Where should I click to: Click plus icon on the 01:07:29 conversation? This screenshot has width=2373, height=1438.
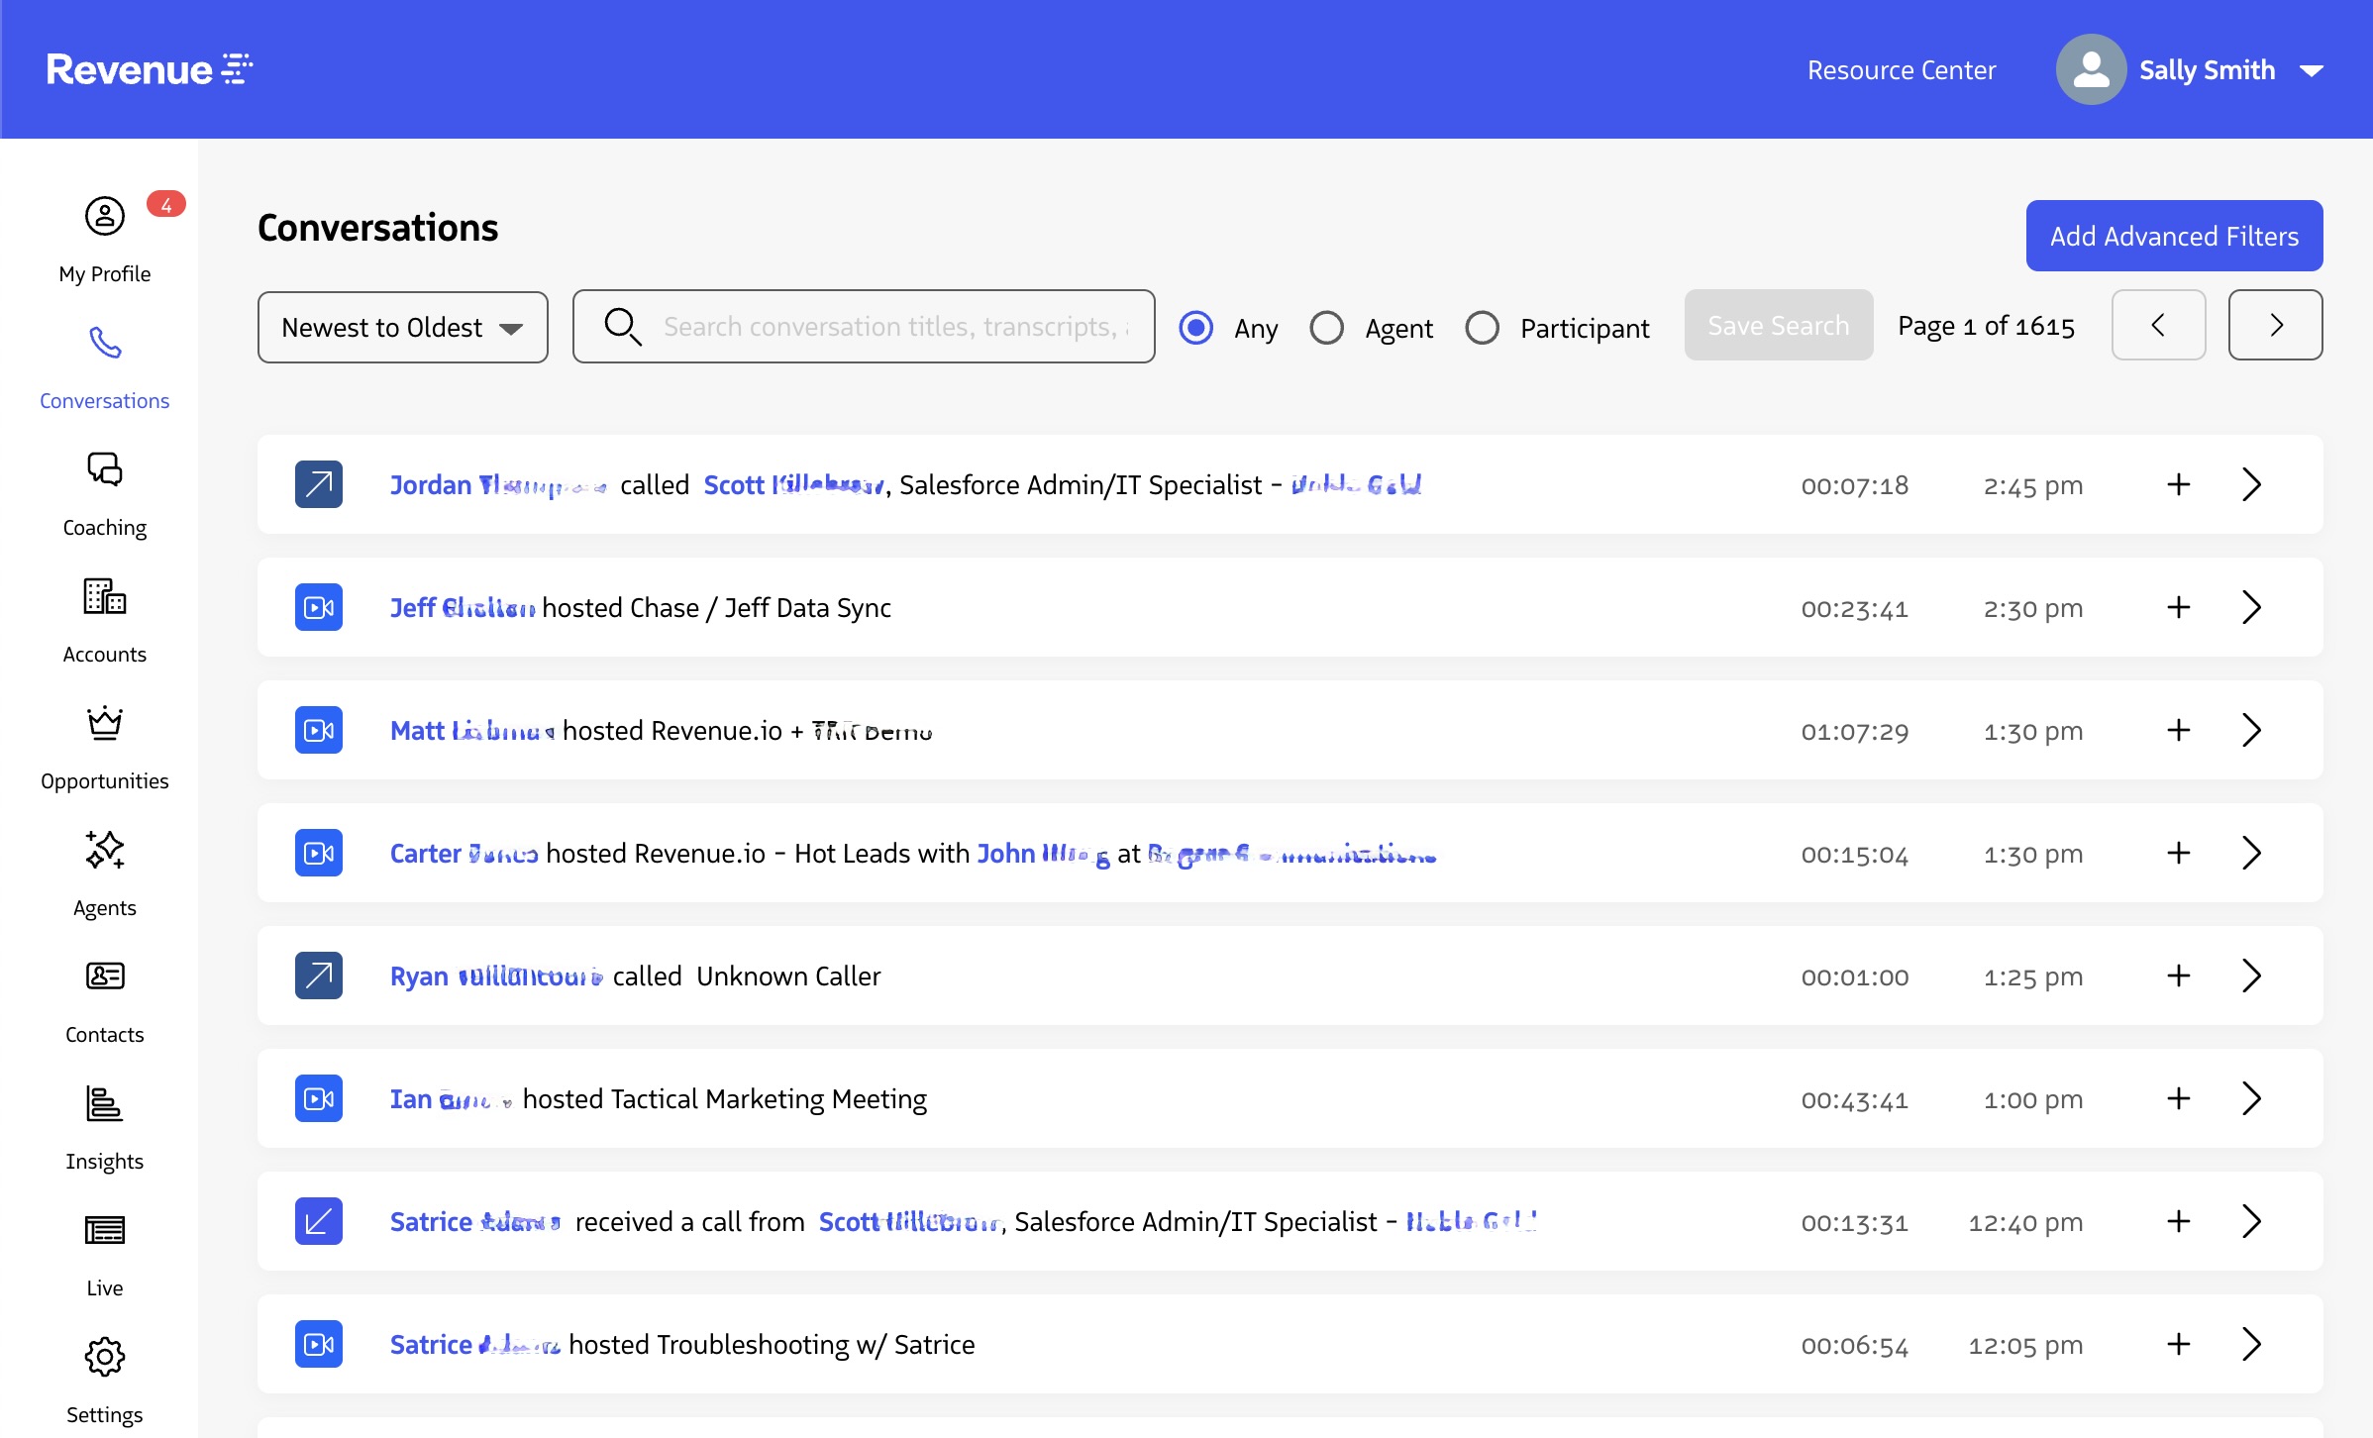tap(2178, 730)
